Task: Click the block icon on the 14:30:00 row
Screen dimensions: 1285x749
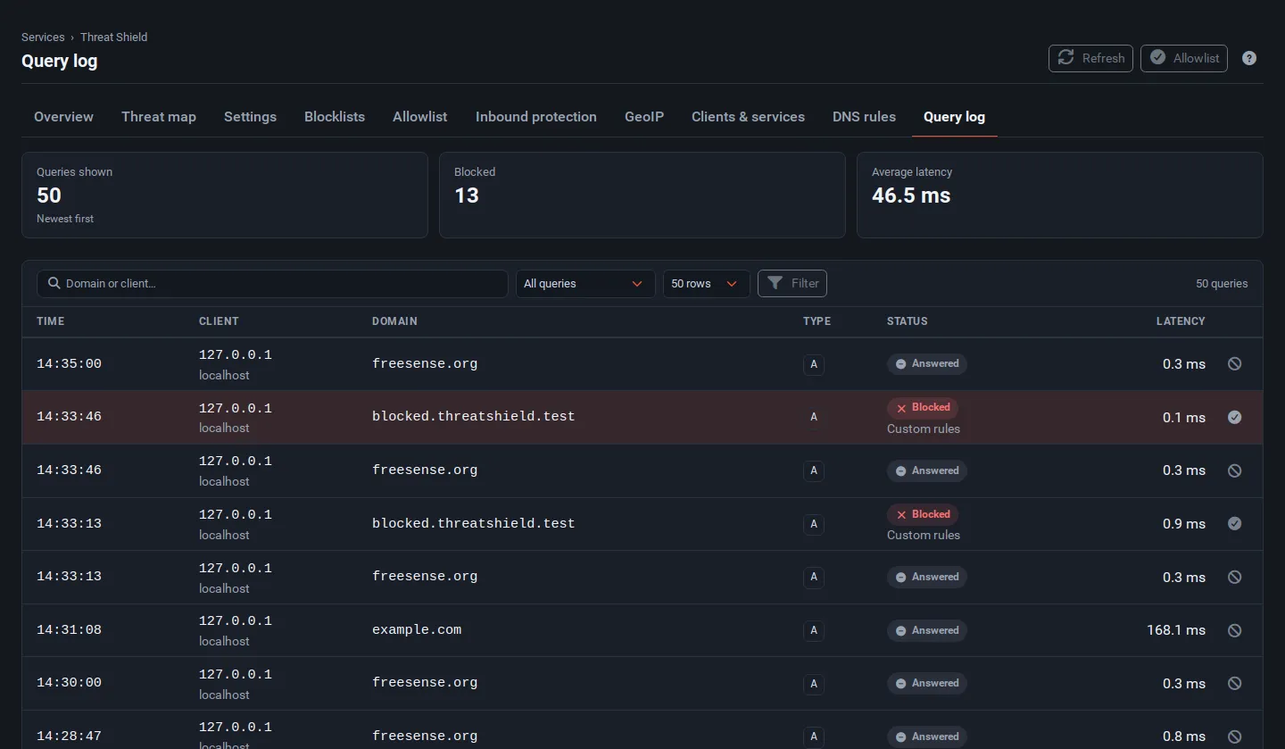Action: click(1234, 683)
